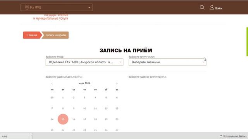The width and height of the screenshot is (248, 139).
Task: Click the Войти login link
Action: point(219,8)
